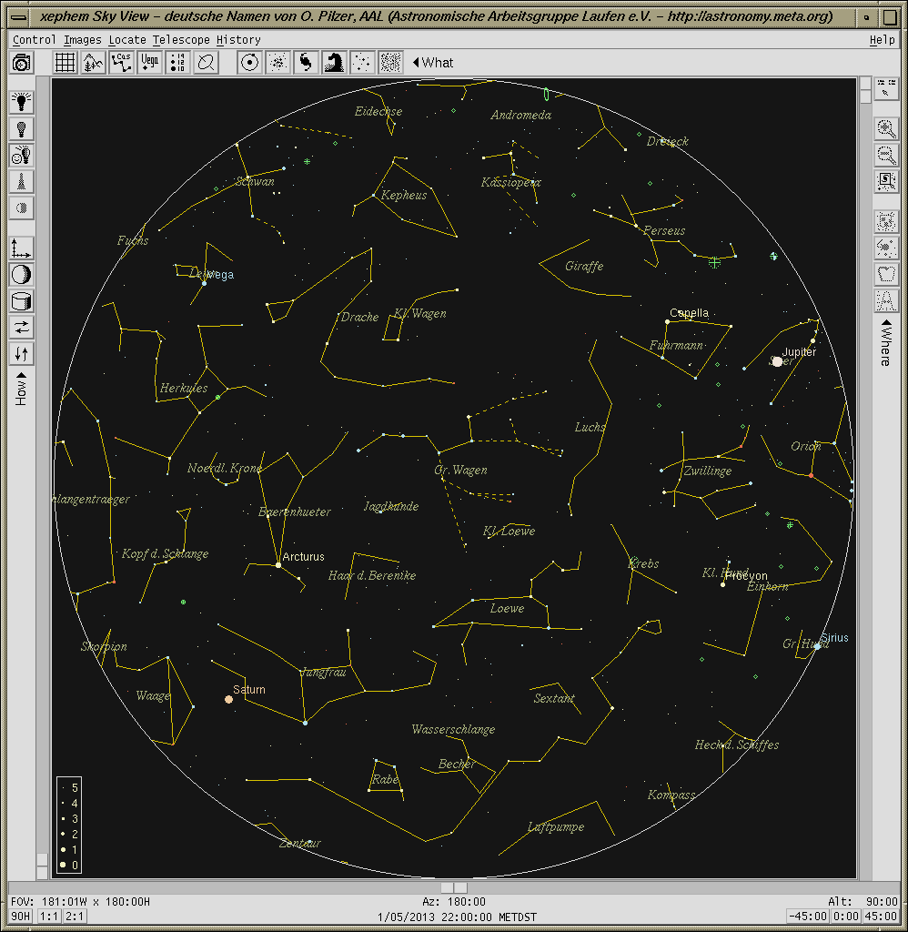Viewport: 908px width, 932px height.
Task: Click the Kepheus constellation label
Action: pos(404,195)
